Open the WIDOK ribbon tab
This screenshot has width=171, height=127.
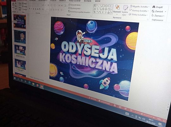tap(98, 1)
